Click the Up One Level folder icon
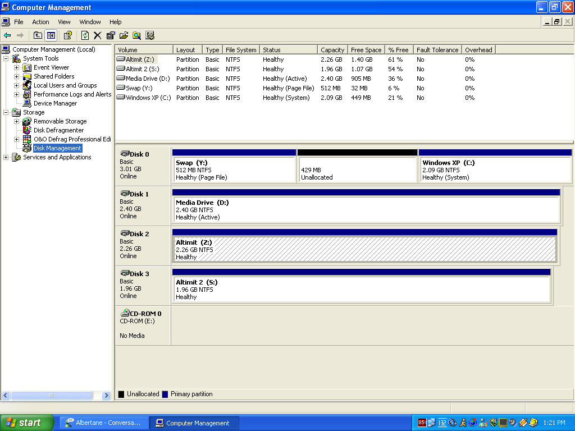575x431 pixels. (x=38, y=35)
